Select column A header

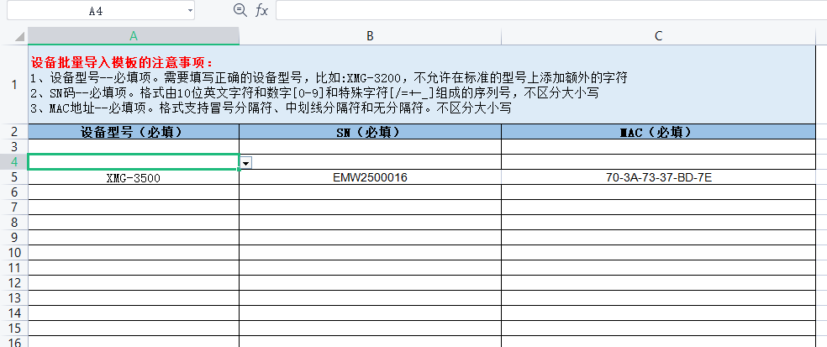click(x=134, y=35)
